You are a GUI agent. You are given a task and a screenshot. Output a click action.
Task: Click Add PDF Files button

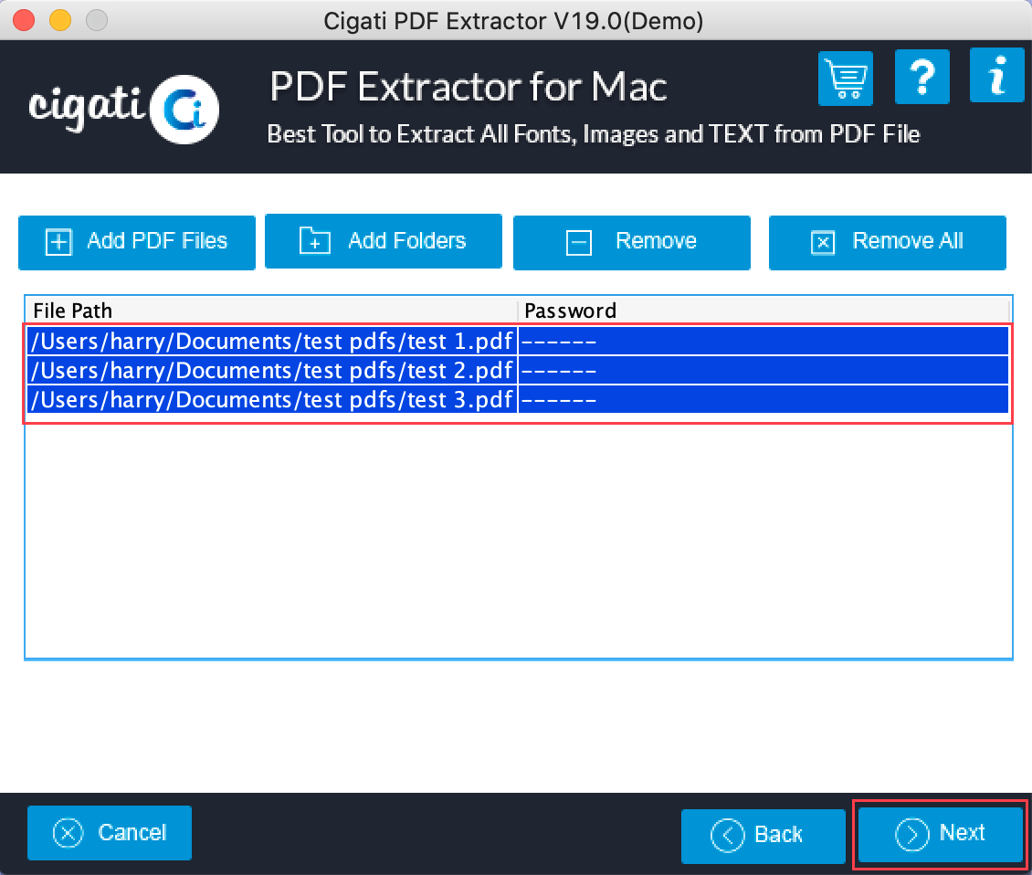137,242
